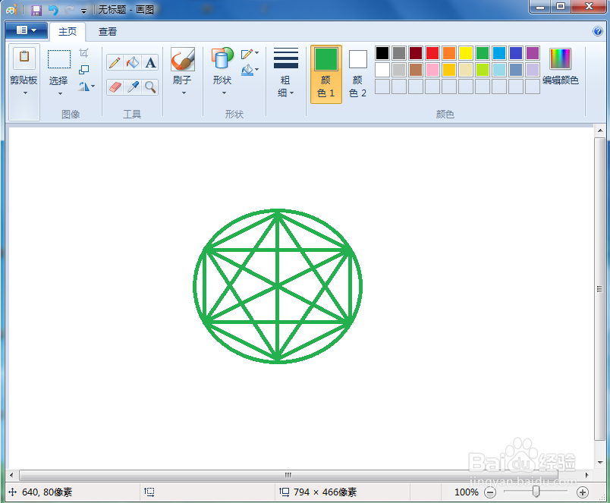Open the Paint help icon
The width and height of the screenshot is (610, 503).
tap(598, 32)
